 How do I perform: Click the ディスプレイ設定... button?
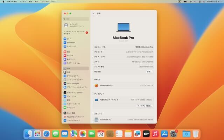coord(145,106)
